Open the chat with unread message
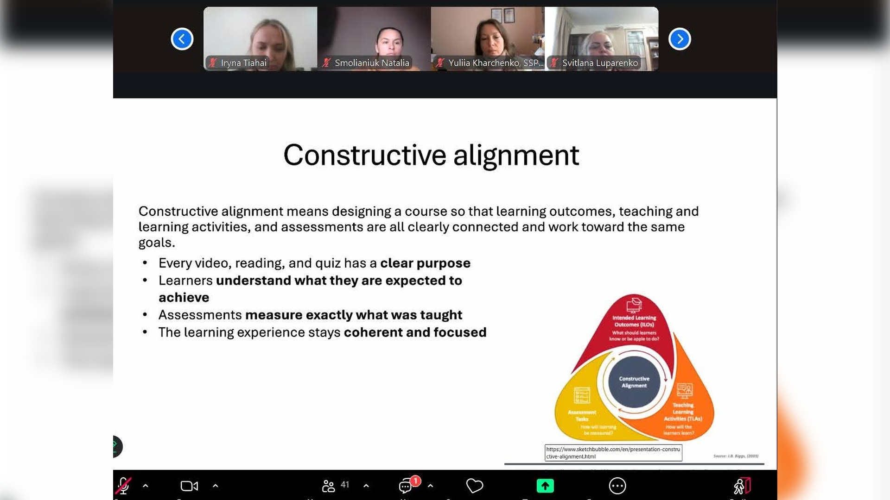Screen dimensions: 890x500 click(406, 486)
